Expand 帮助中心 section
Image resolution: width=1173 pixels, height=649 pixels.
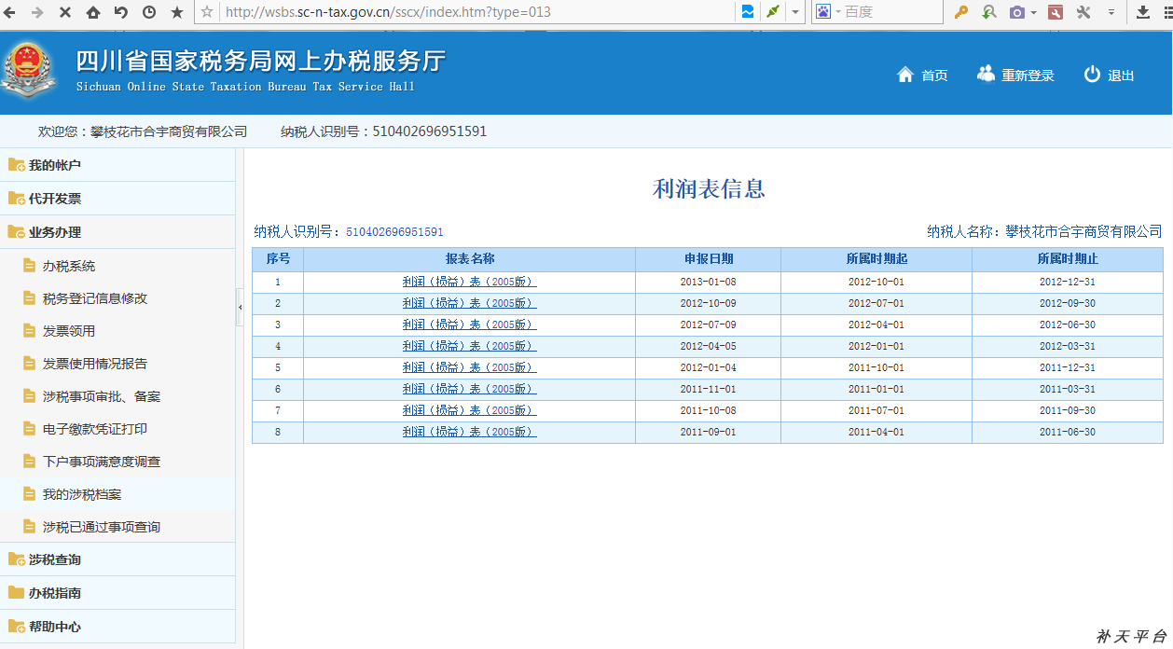117,627
